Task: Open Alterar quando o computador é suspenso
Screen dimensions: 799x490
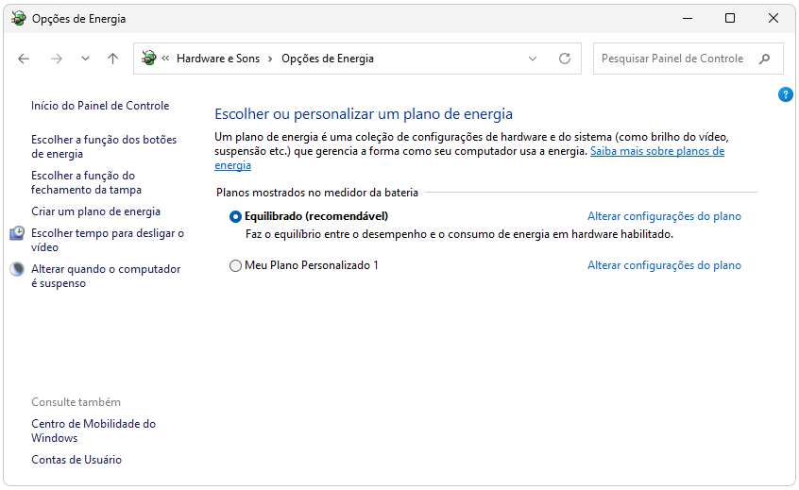Action: coord(106,276)
